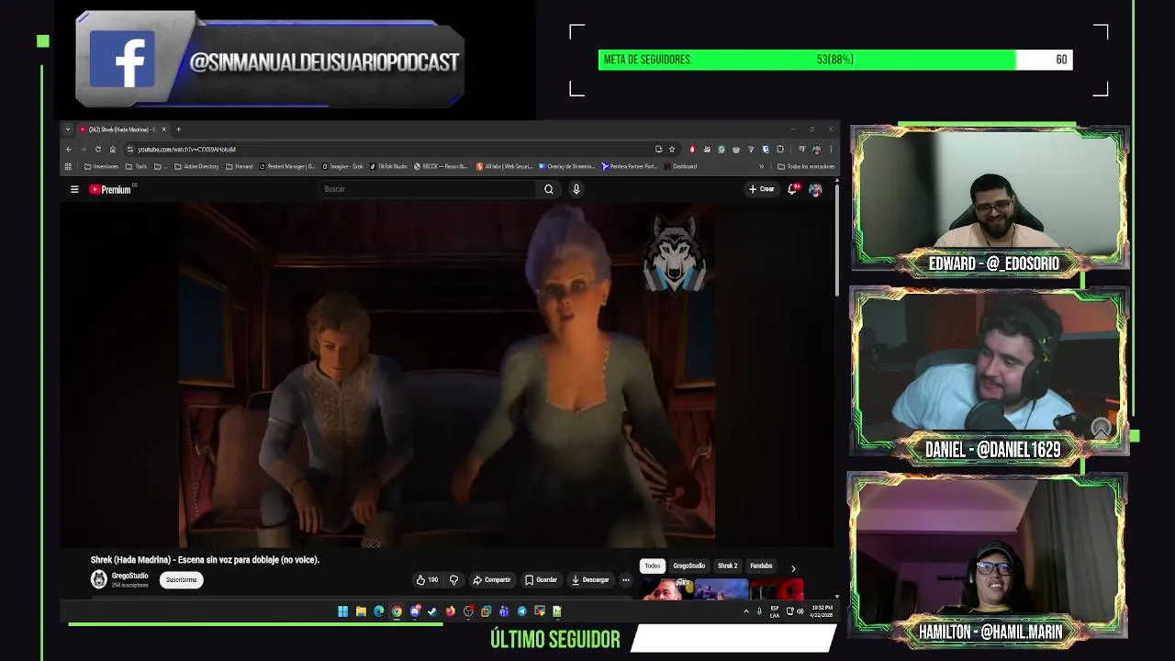This screenshot has width=1175, height=661.
Task: Open Windows Start menu
Action: tap(342, 611)
